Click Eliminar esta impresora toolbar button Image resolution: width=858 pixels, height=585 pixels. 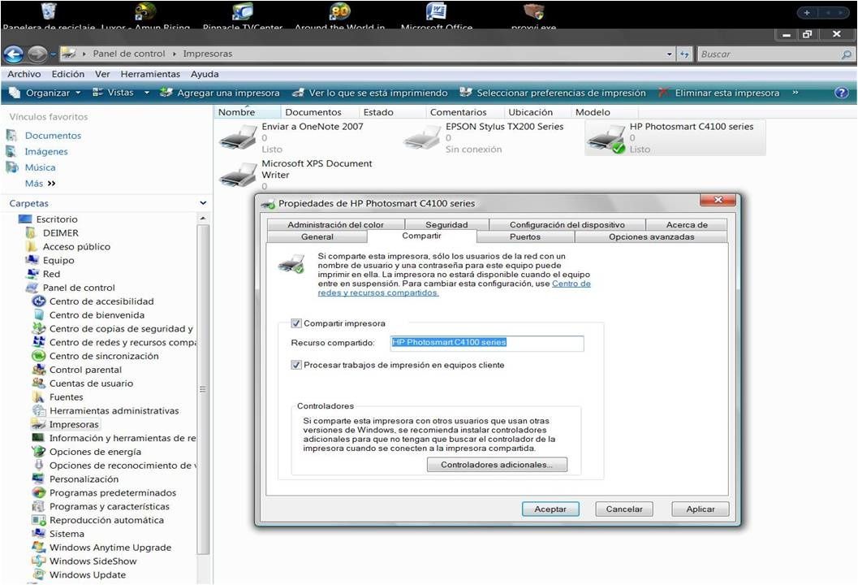click(718, 93)
